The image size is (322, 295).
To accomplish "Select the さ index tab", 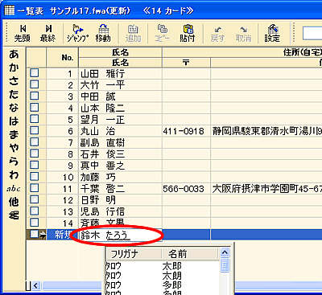I will coord(14,81).
